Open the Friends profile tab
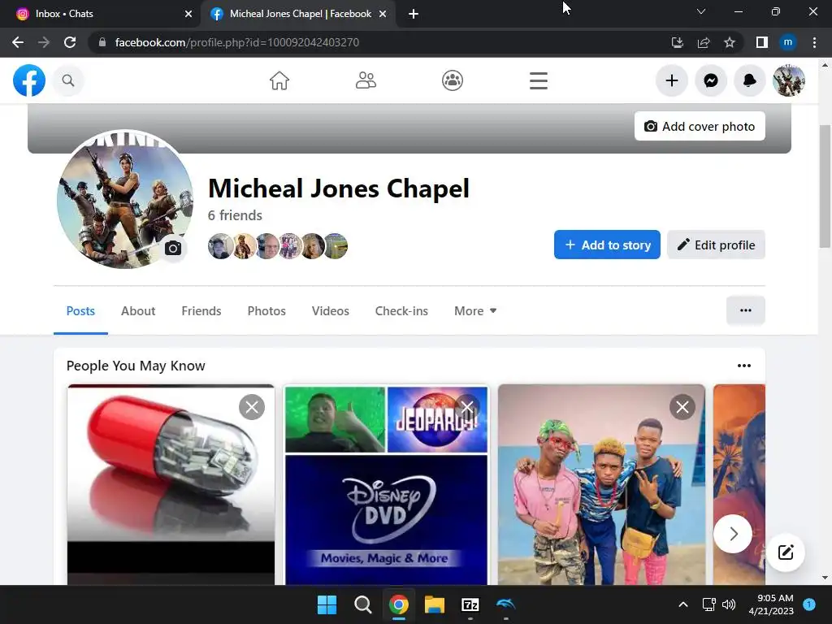The image size is (832, 624). tap(201, 311)
